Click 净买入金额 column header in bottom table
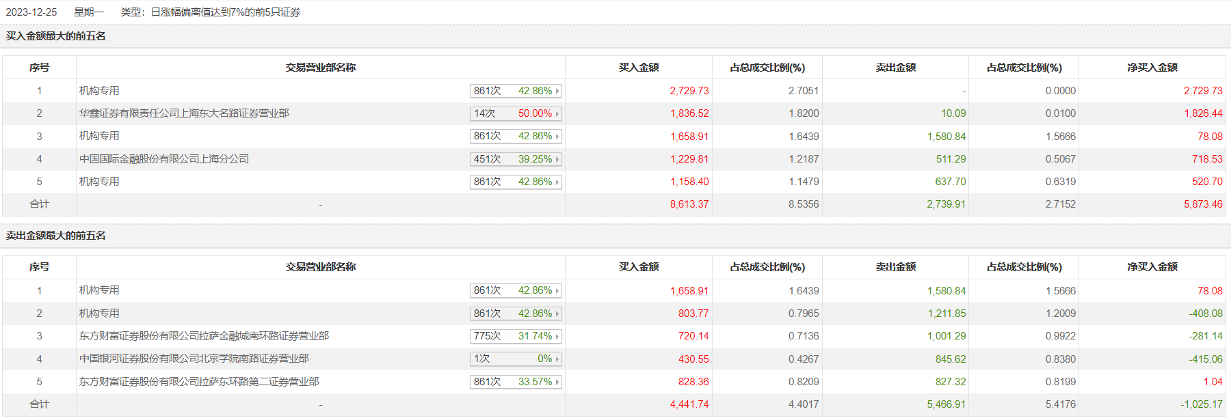1231x418 pixels. (x=1152, y=267)
